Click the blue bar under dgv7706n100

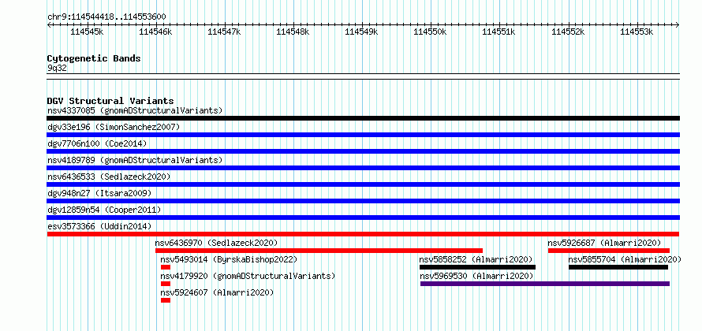[363, 151]
